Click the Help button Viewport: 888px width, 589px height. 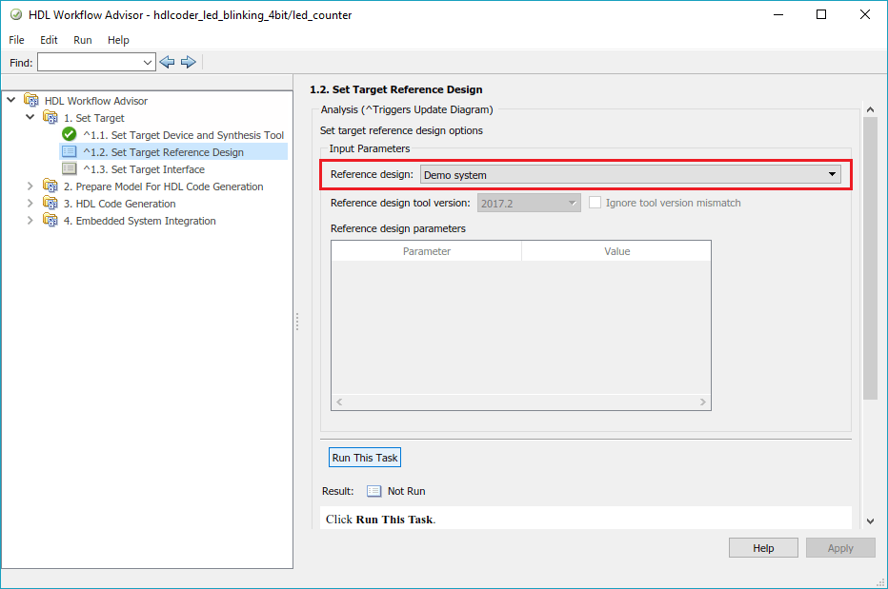click(763, 548)
